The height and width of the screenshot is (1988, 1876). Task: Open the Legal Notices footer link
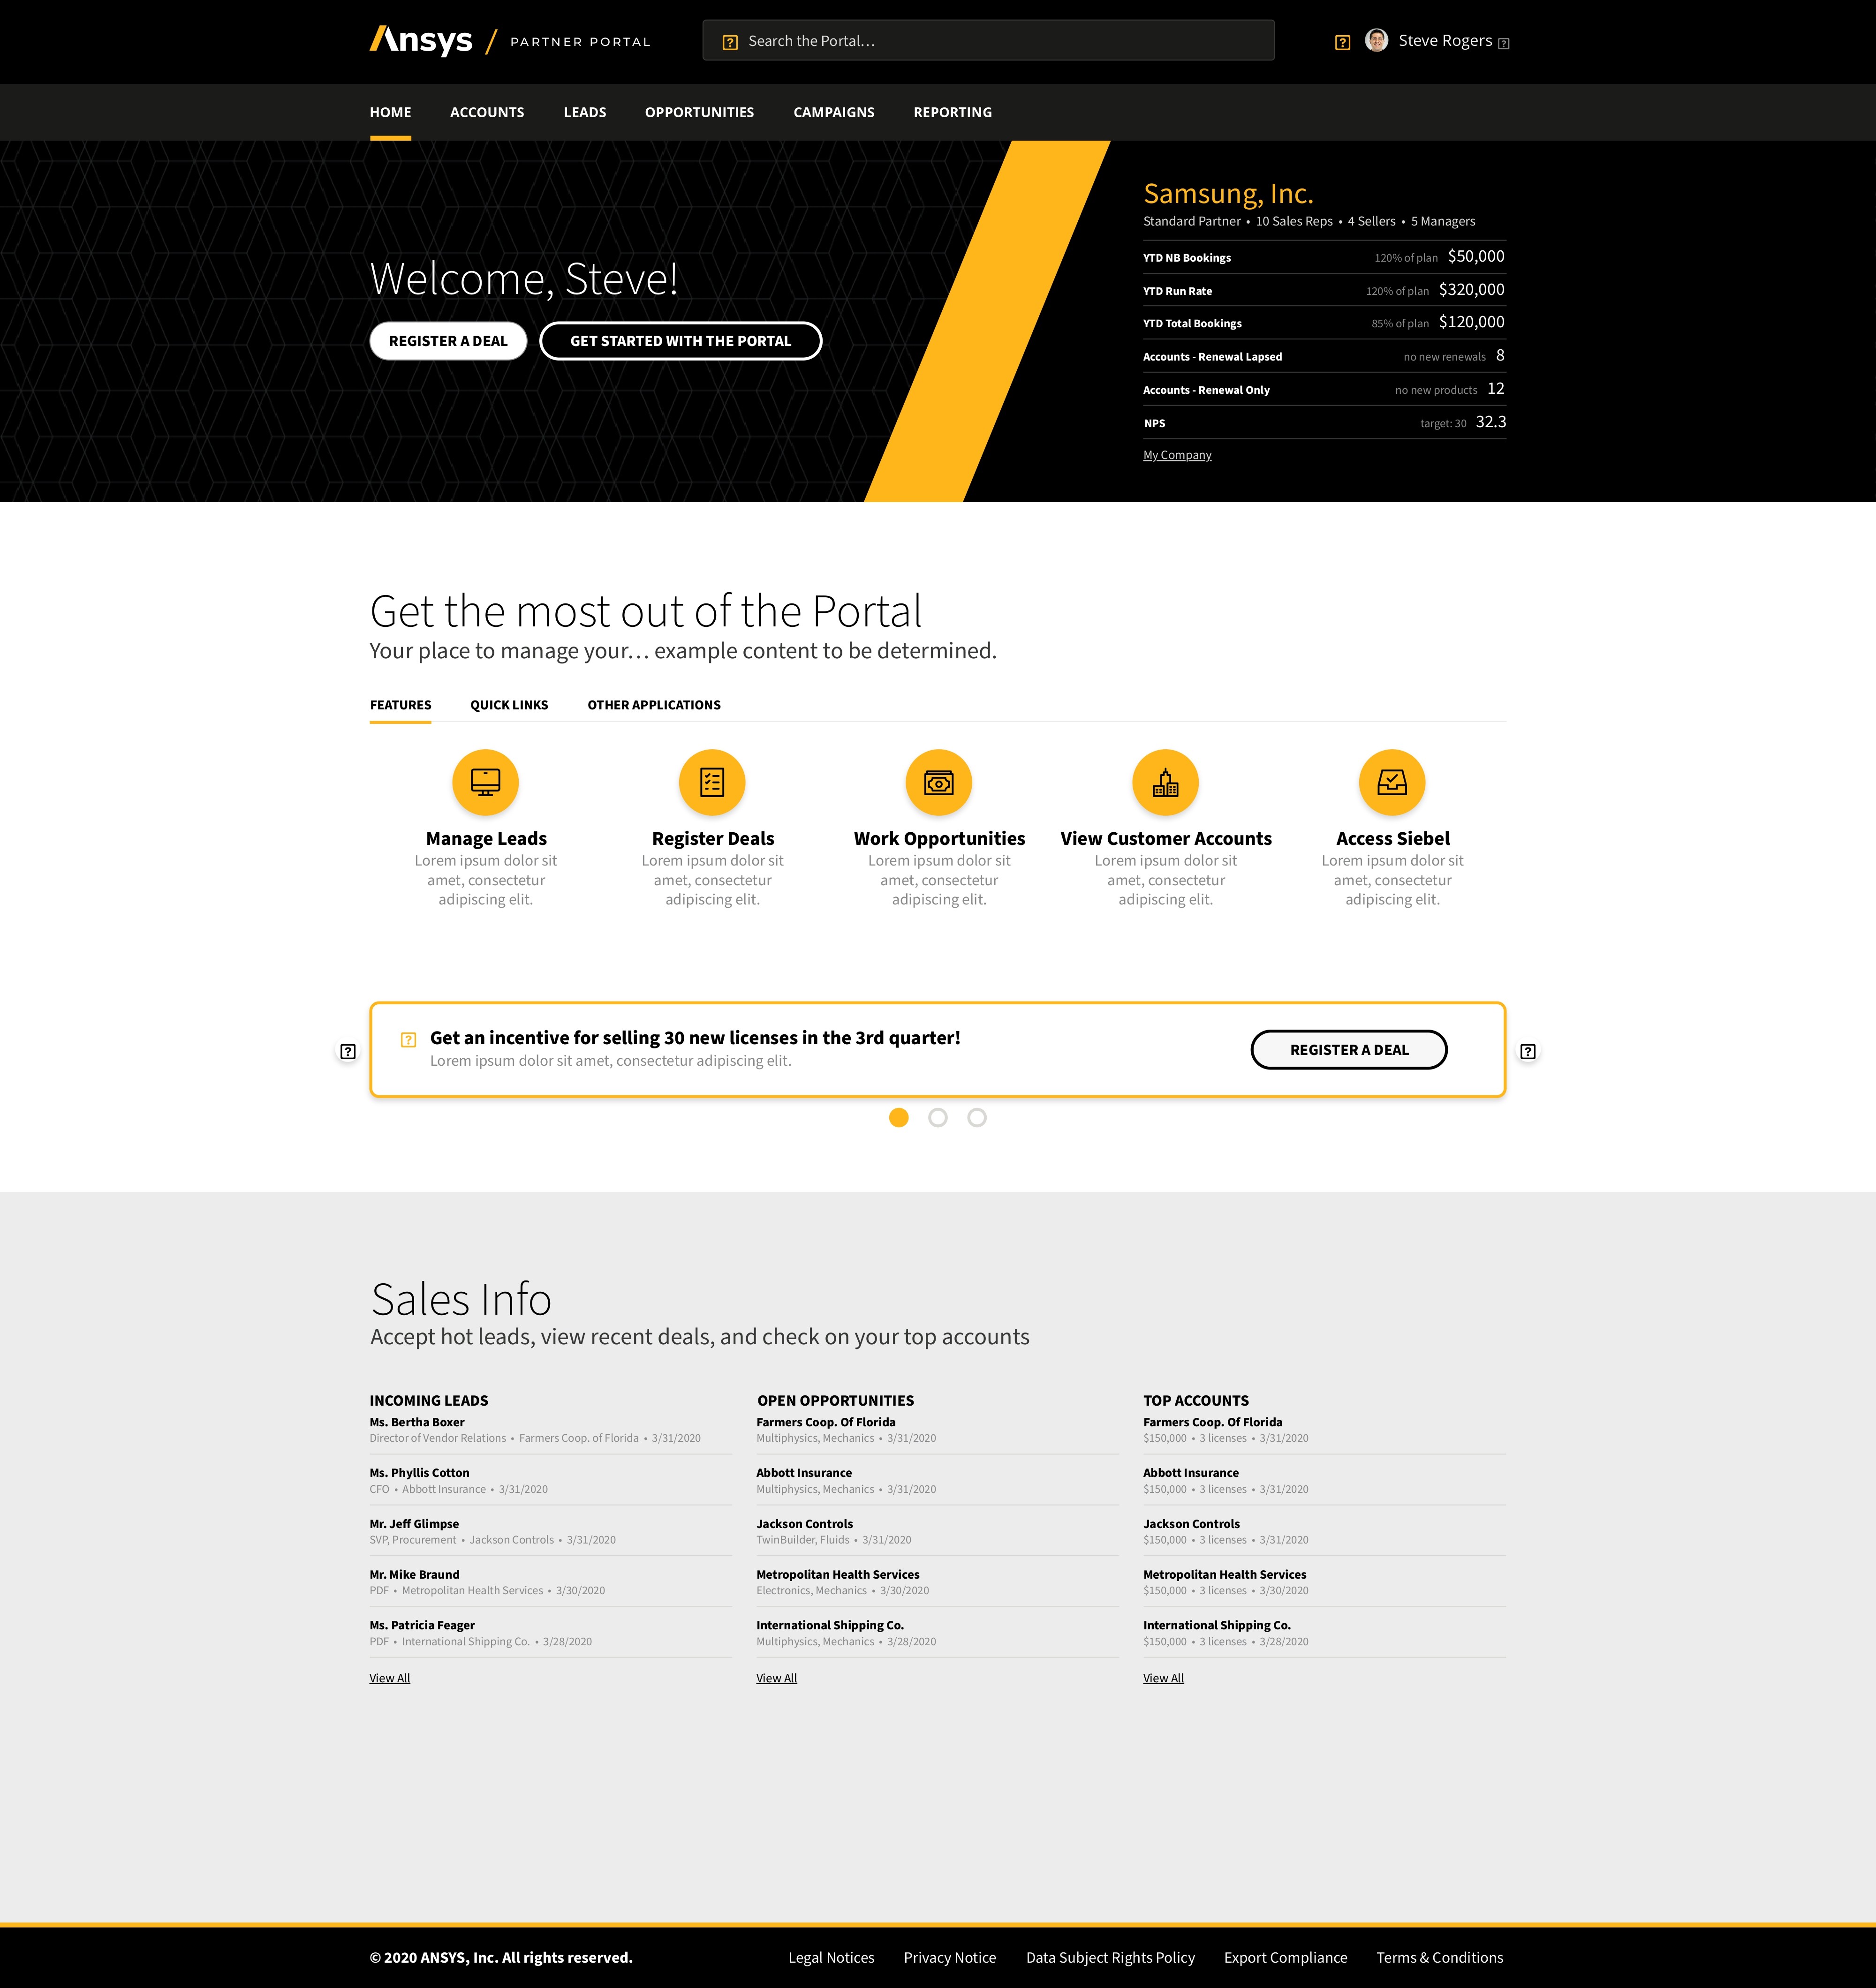(x=831, y=1958)
